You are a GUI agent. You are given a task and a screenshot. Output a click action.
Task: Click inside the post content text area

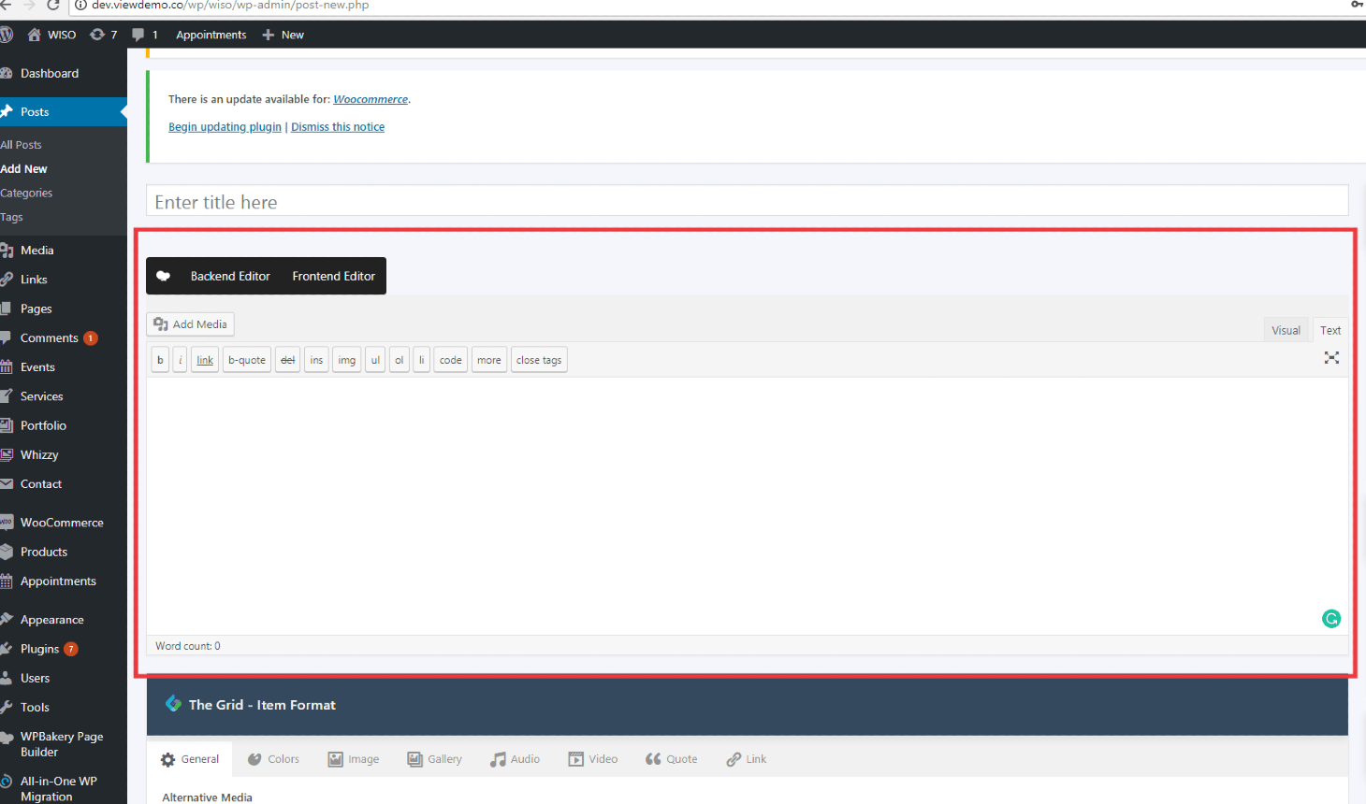[x=747, y=505]
